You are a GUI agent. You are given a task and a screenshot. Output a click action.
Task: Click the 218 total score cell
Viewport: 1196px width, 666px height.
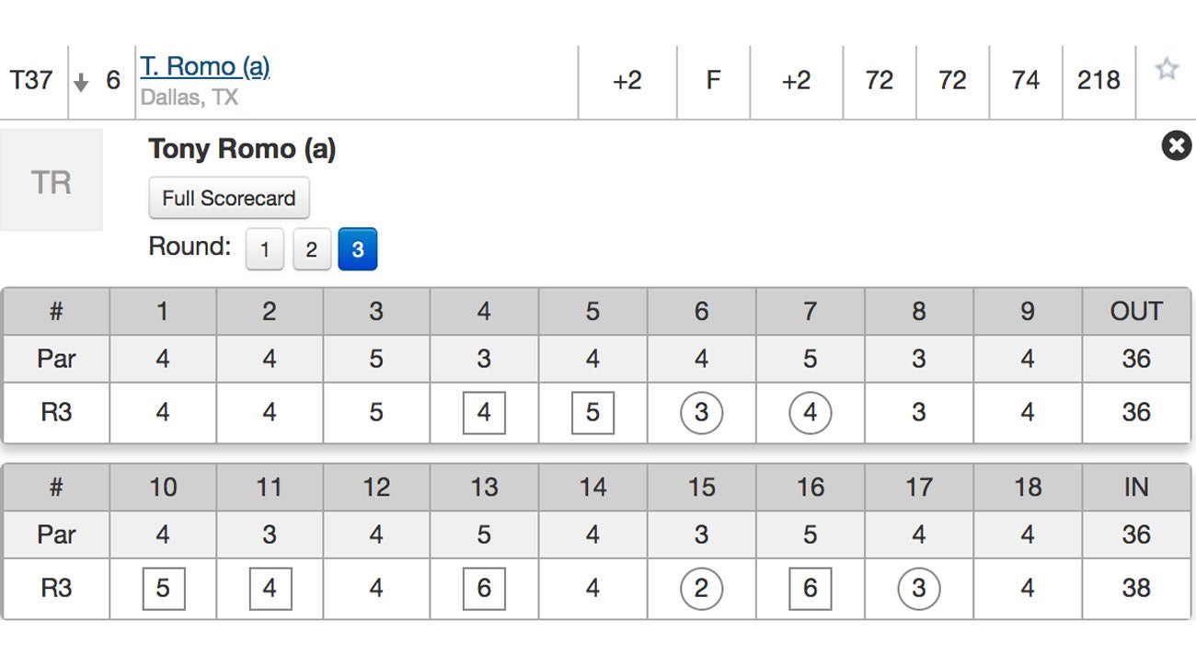(x=1098, y=81)
